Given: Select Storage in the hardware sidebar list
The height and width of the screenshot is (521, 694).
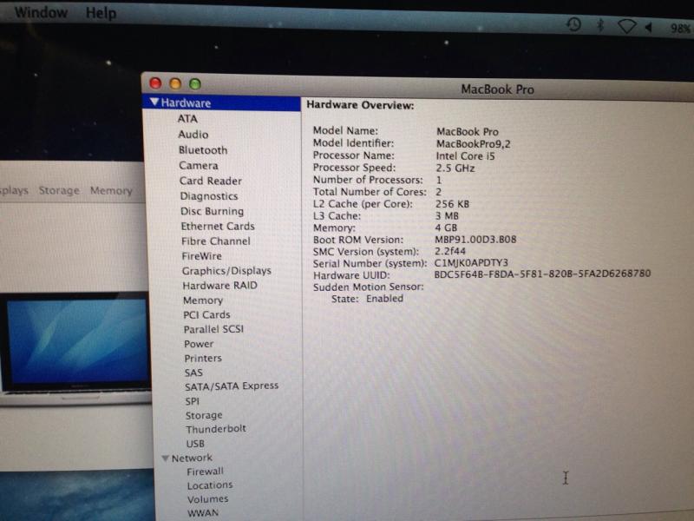Looking at the screenshot, I should (204, 415).
